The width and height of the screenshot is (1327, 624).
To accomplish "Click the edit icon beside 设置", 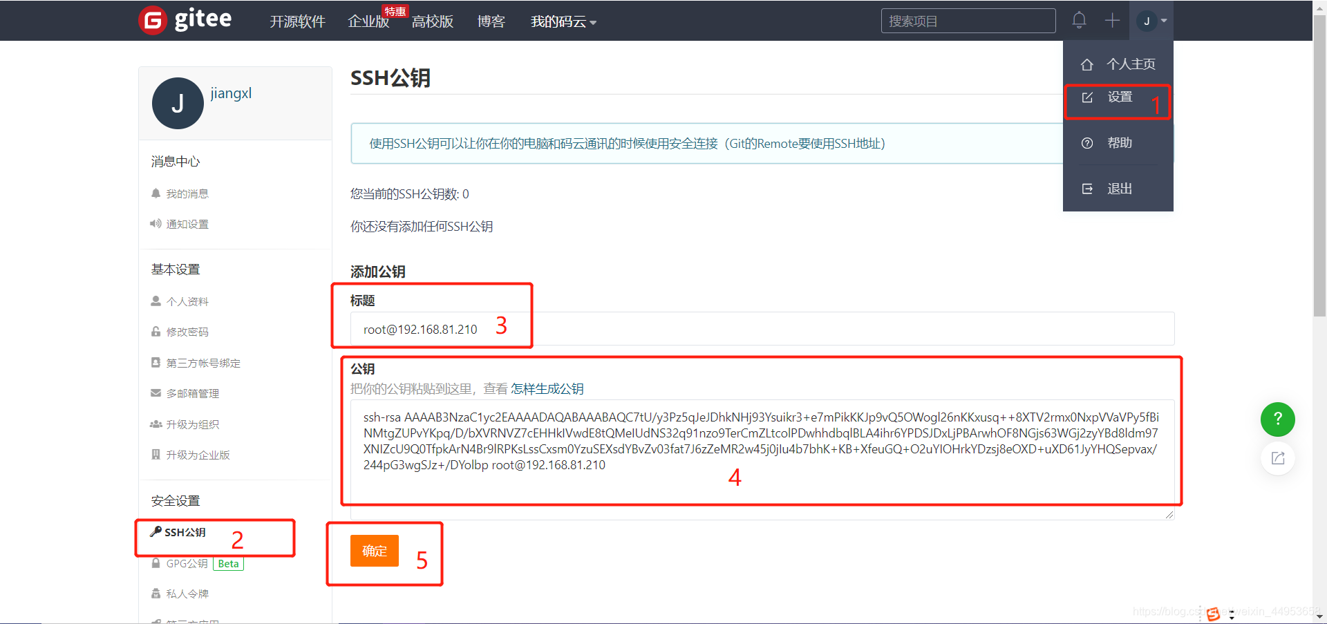I will (1087, 97).
